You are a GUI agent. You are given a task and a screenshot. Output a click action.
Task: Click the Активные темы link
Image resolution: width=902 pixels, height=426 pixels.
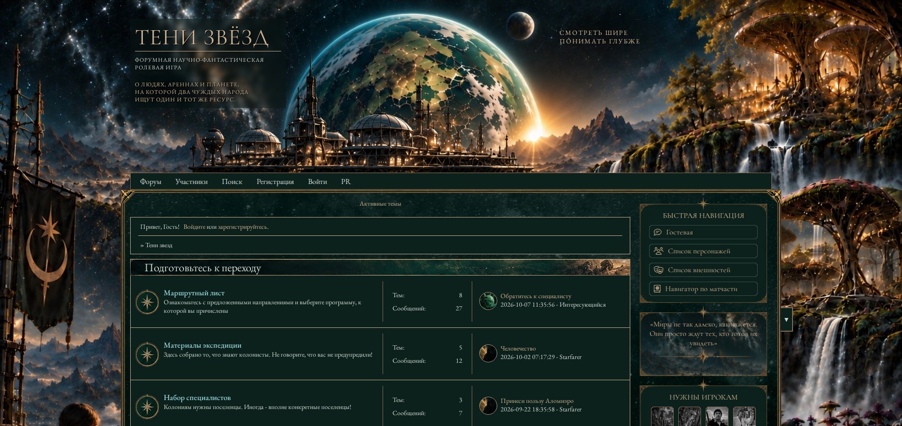tap(380, 204)
